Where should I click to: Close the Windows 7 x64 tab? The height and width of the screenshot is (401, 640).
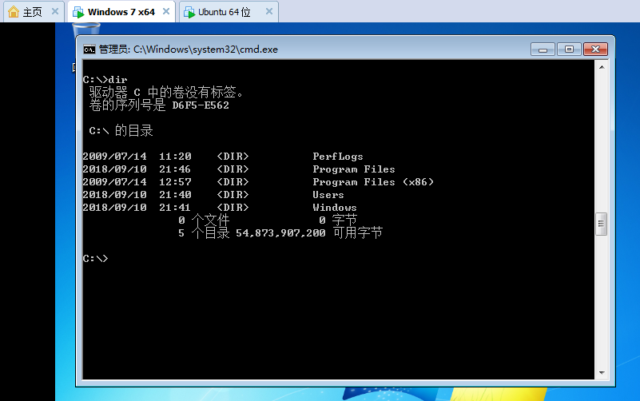pos(165,11)
